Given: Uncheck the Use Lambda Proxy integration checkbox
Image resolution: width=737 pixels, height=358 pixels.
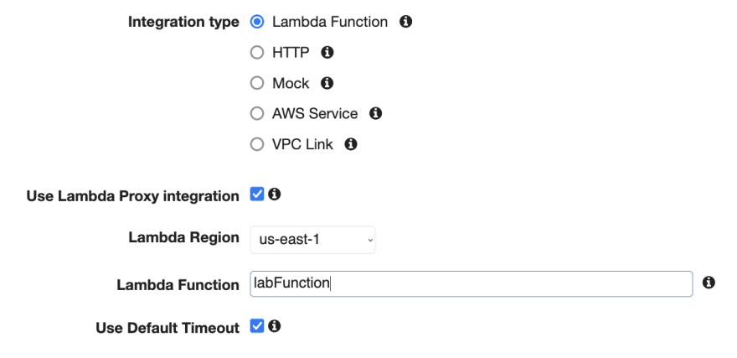Looking at the screenshot, I should click(257, 194).
